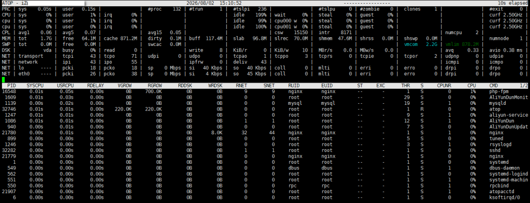Image resolution: width=530 pixels, height=203 pixels.
Task: Click the #proc 132 counter
Action: coord(165,9)
